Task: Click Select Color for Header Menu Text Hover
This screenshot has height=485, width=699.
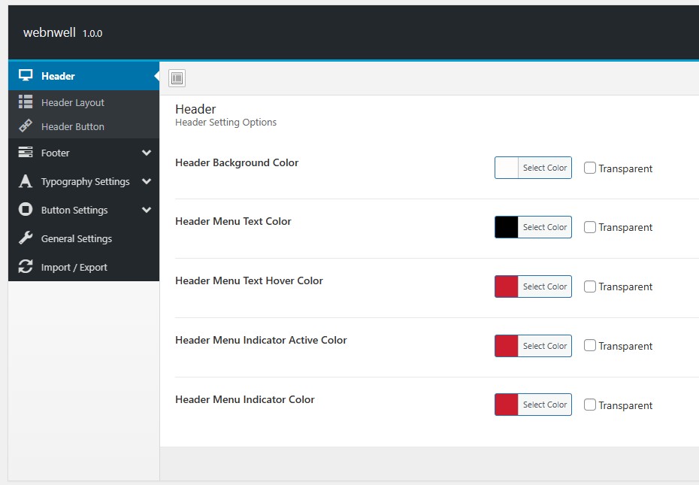Action: [545, 286]
